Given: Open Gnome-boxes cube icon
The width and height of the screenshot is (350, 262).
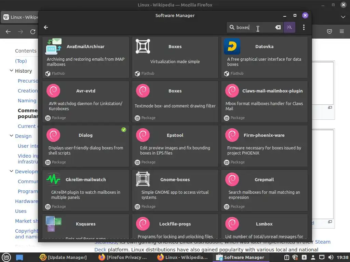Looking at the screenshot, I should (x=143, y=179).
